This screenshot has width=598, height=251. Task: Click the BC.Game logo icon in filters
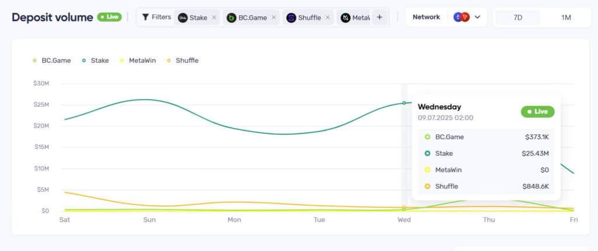(x=232, y=17)
